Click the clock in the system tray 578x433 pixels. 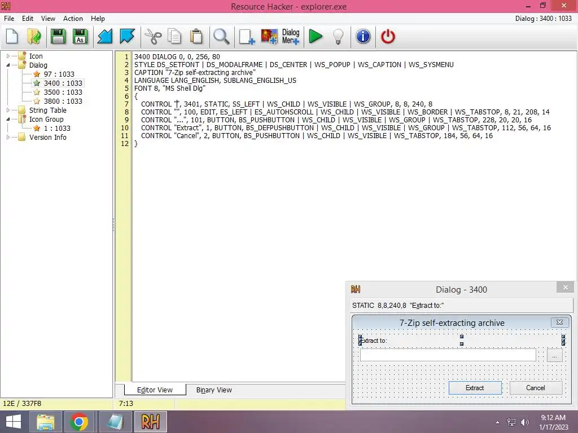tap(553, 422)
